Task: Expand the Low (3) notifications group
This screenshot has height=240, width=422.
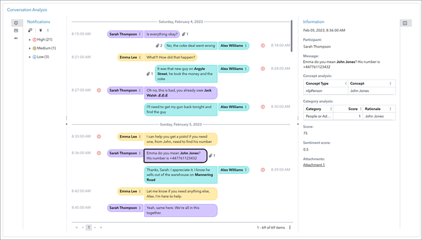Action: 29,57
